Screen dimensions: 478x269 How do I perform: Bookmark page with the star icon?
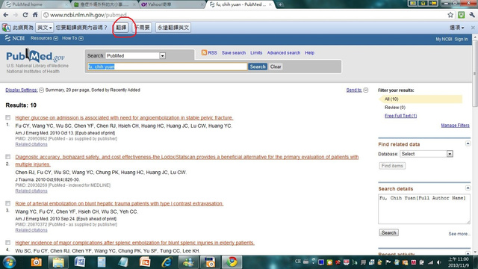(x=450, y=15)
